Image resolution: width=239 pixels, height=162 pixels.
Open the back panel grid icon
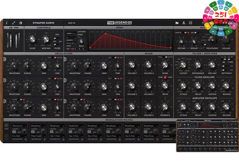(190, 23)
